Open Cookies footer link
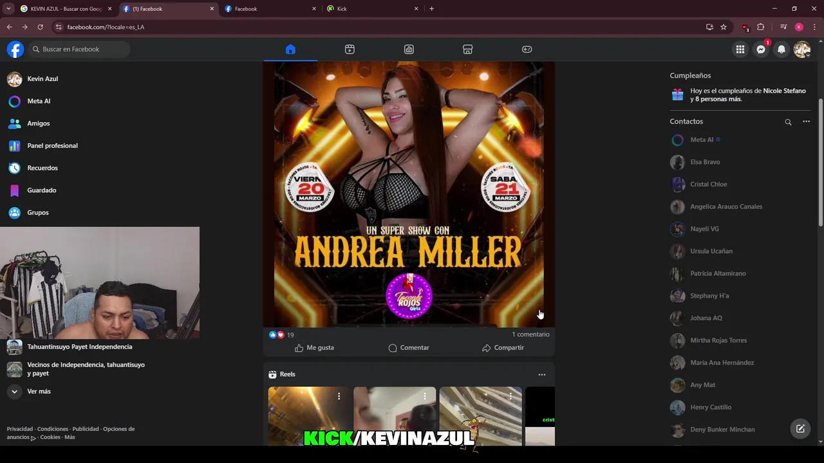 pos(50,437)
